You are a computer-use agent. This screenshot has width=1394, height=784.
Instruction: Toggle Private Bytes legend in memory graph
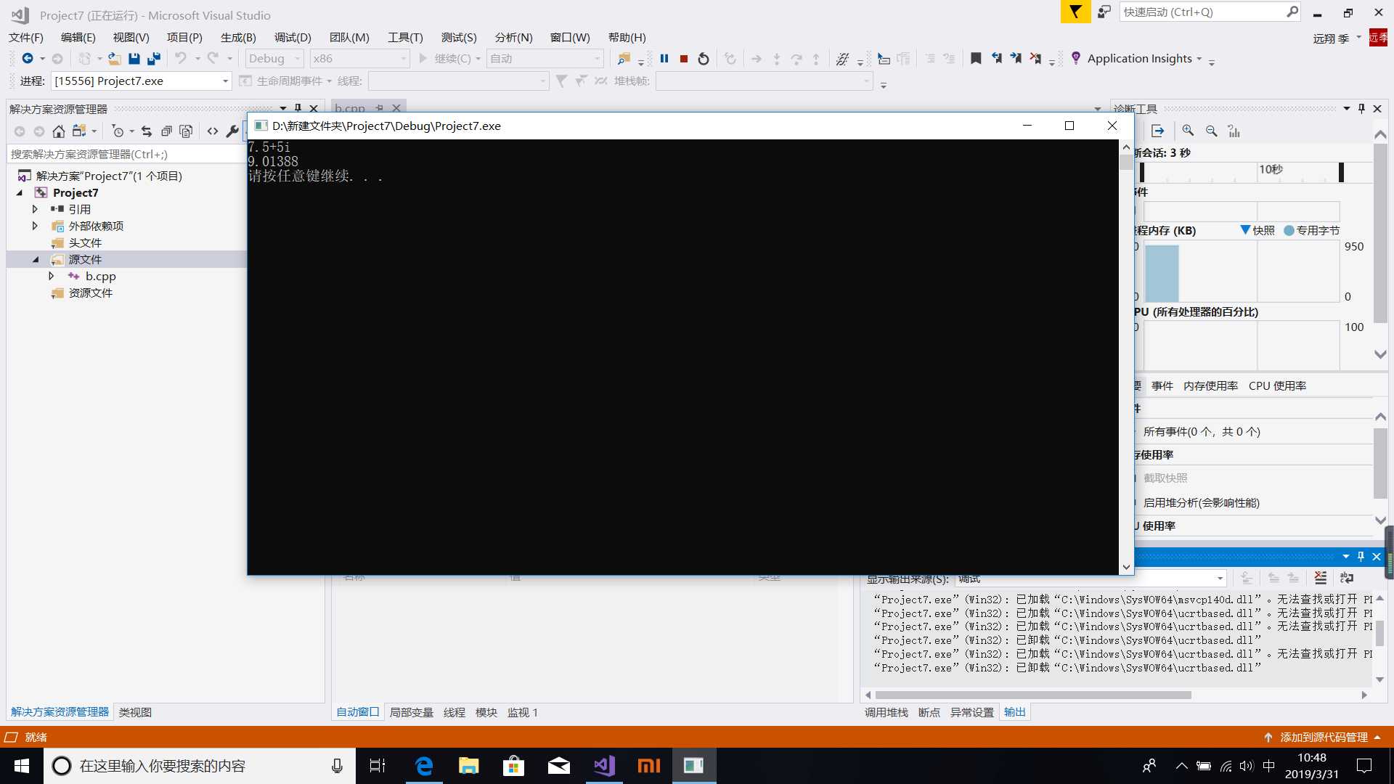(1289, 230)
